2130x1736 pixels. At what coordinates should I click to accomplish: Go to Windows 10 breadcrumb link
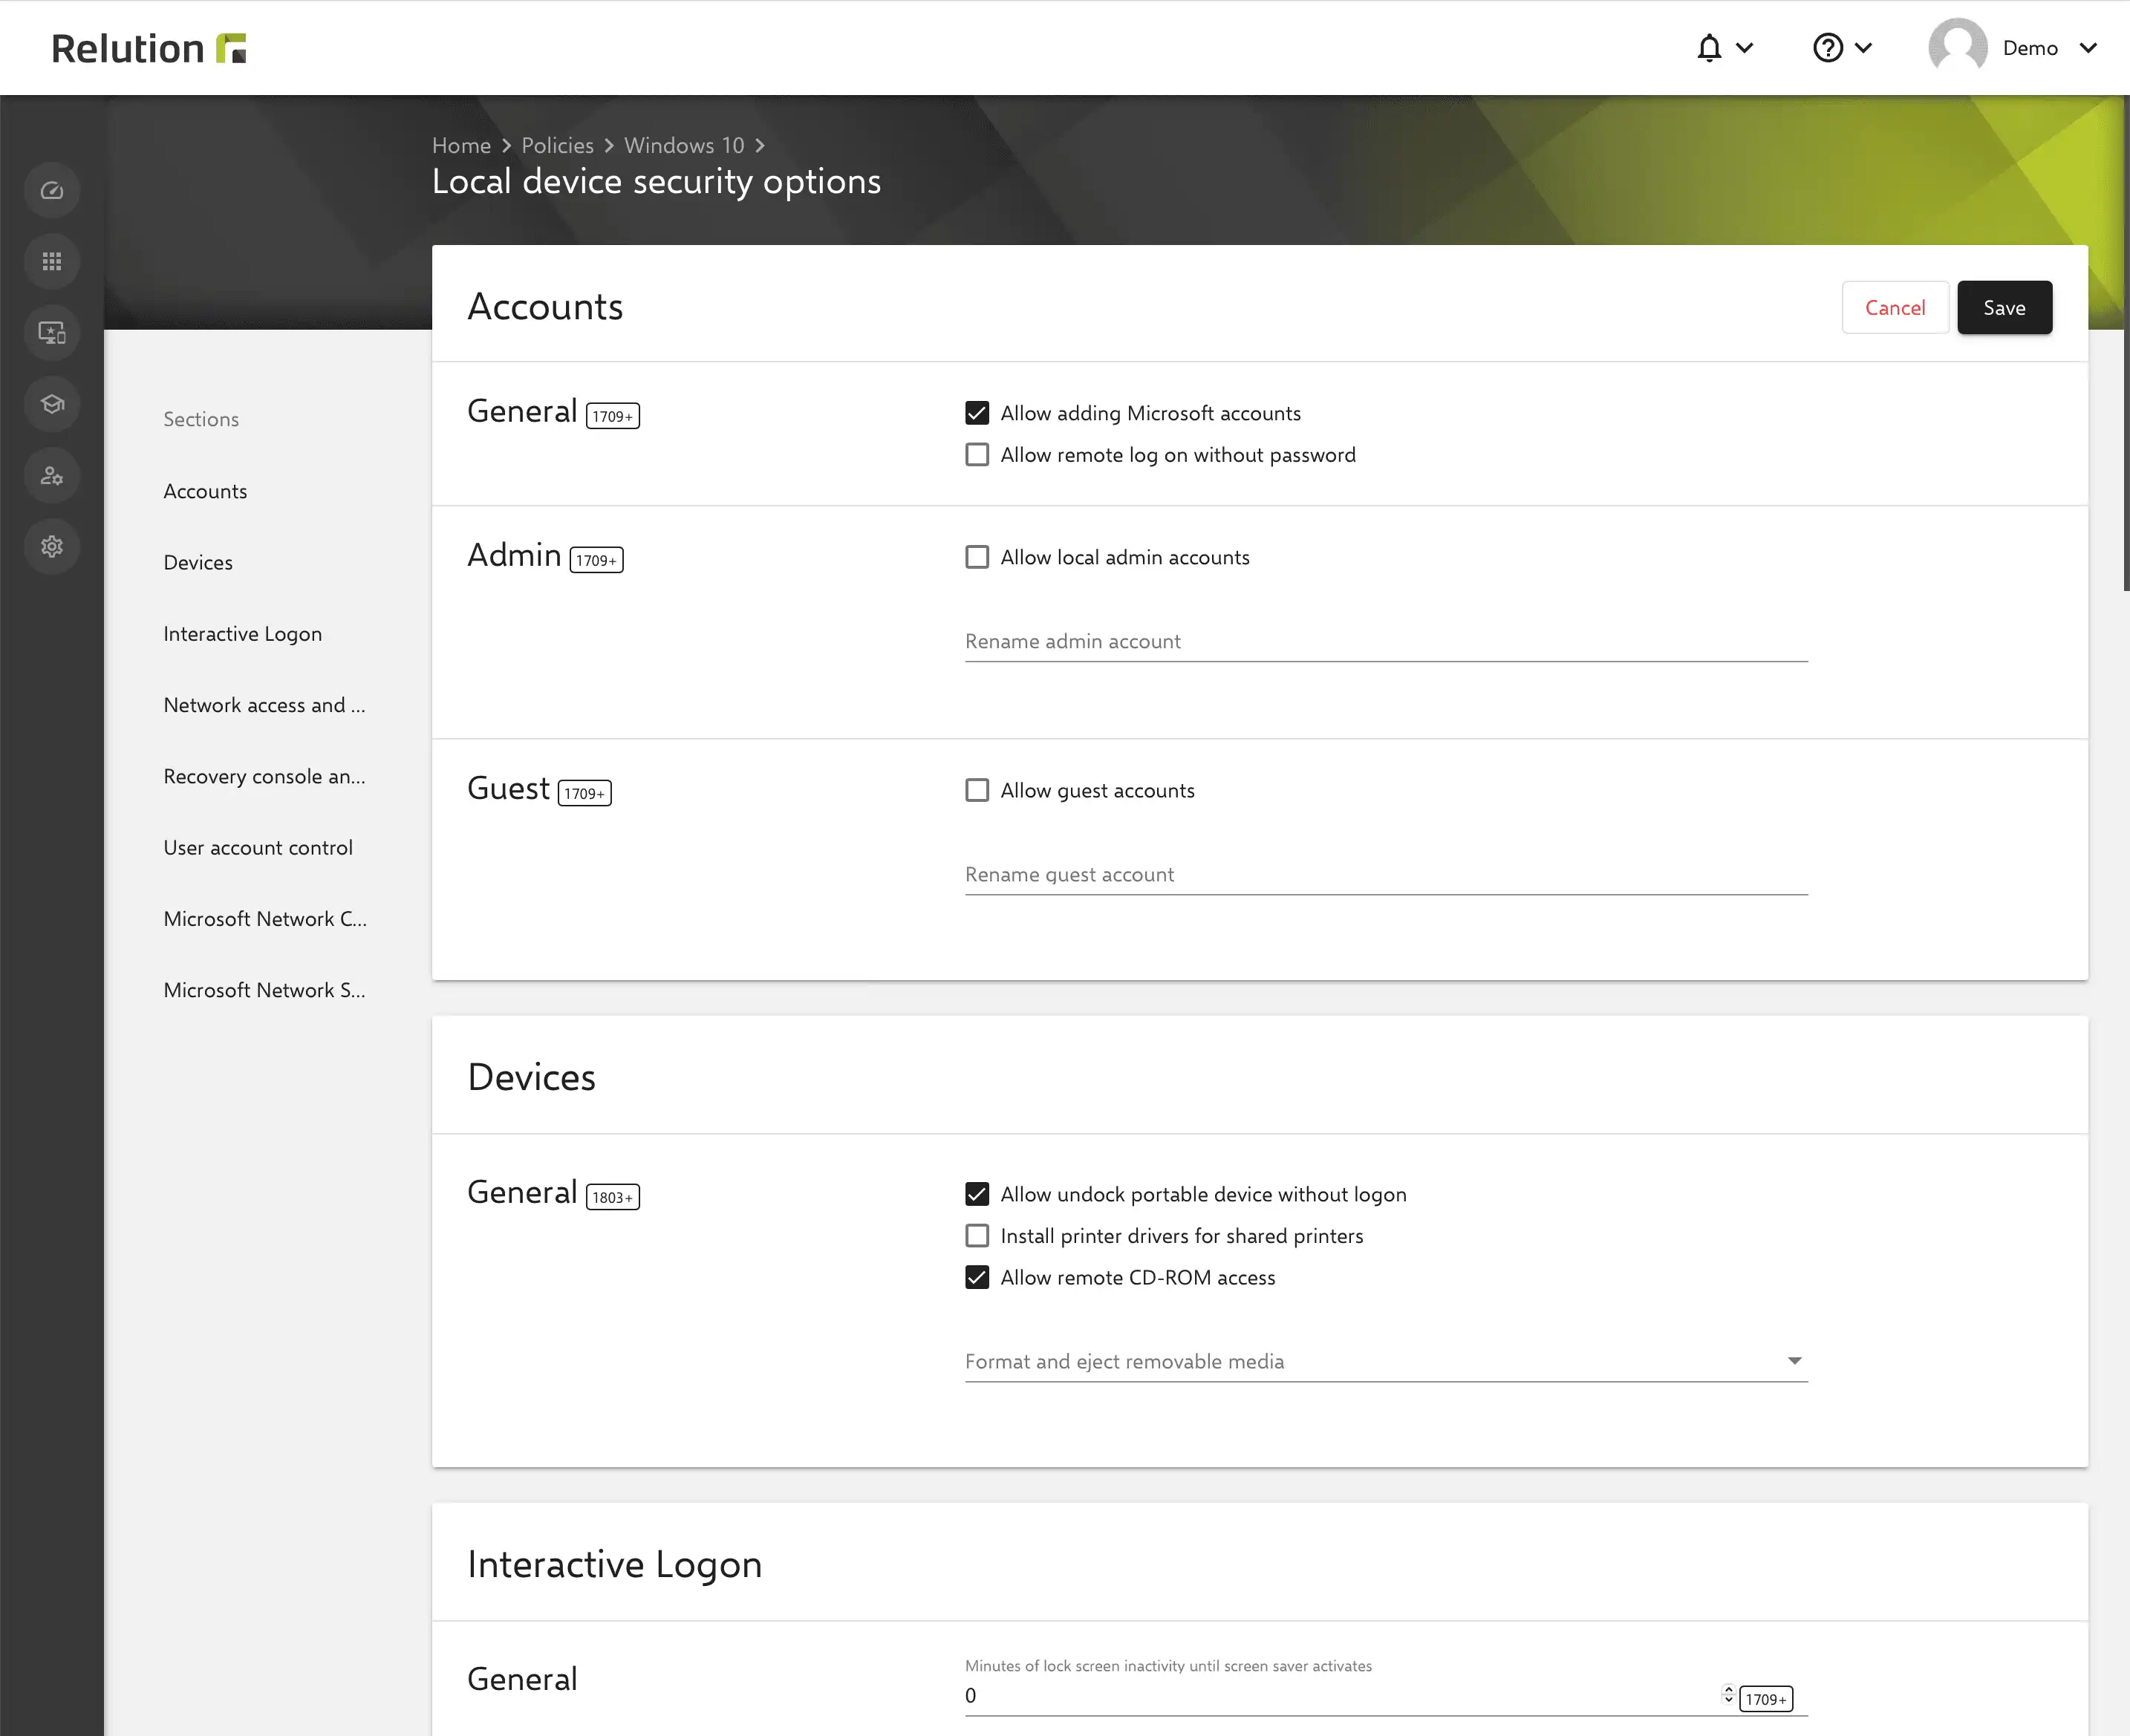click(684, 146)
